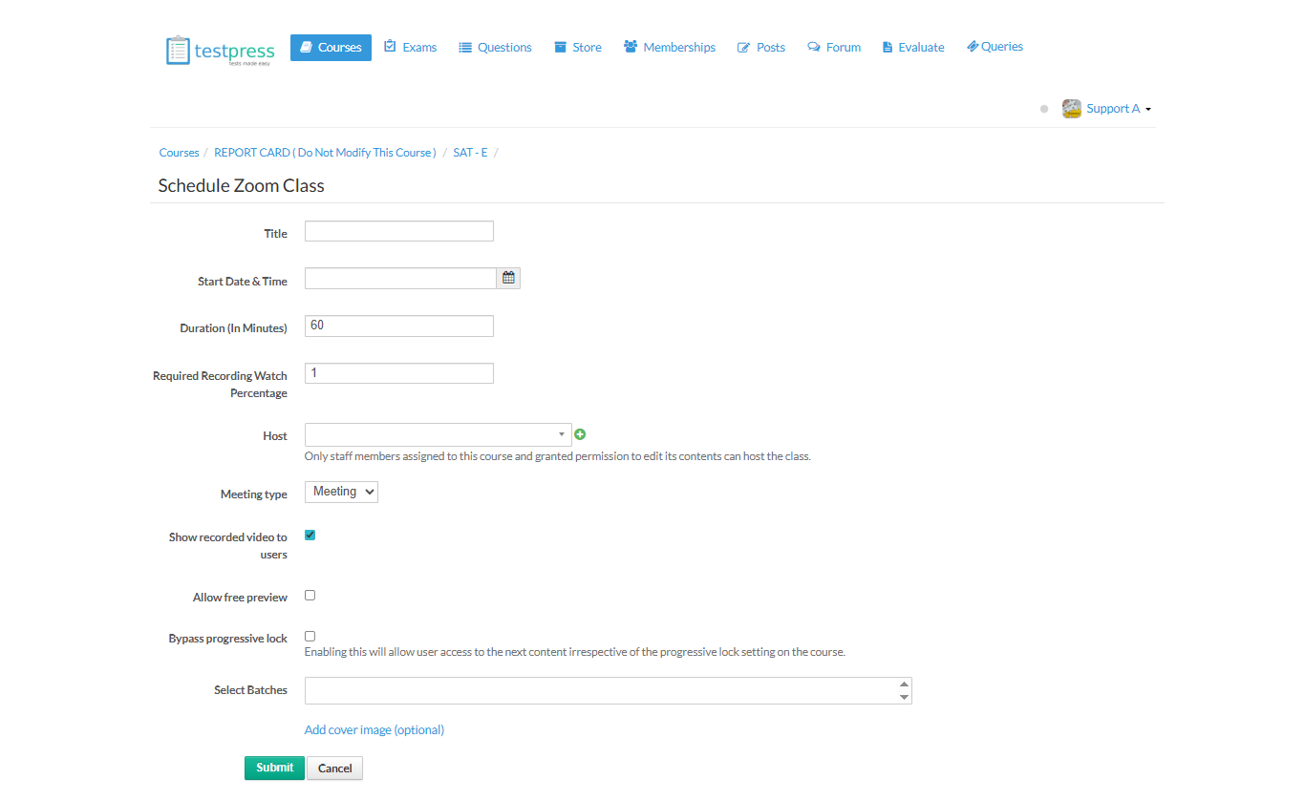
Task: Open the Posts menu
Action: [761, 47]
